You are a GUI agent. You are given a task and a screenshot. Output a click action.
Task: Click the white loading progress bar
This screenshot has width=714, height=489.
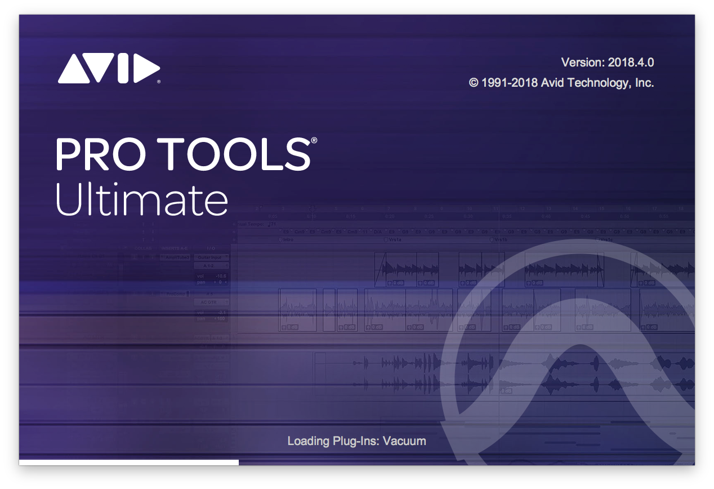[129, 463]
